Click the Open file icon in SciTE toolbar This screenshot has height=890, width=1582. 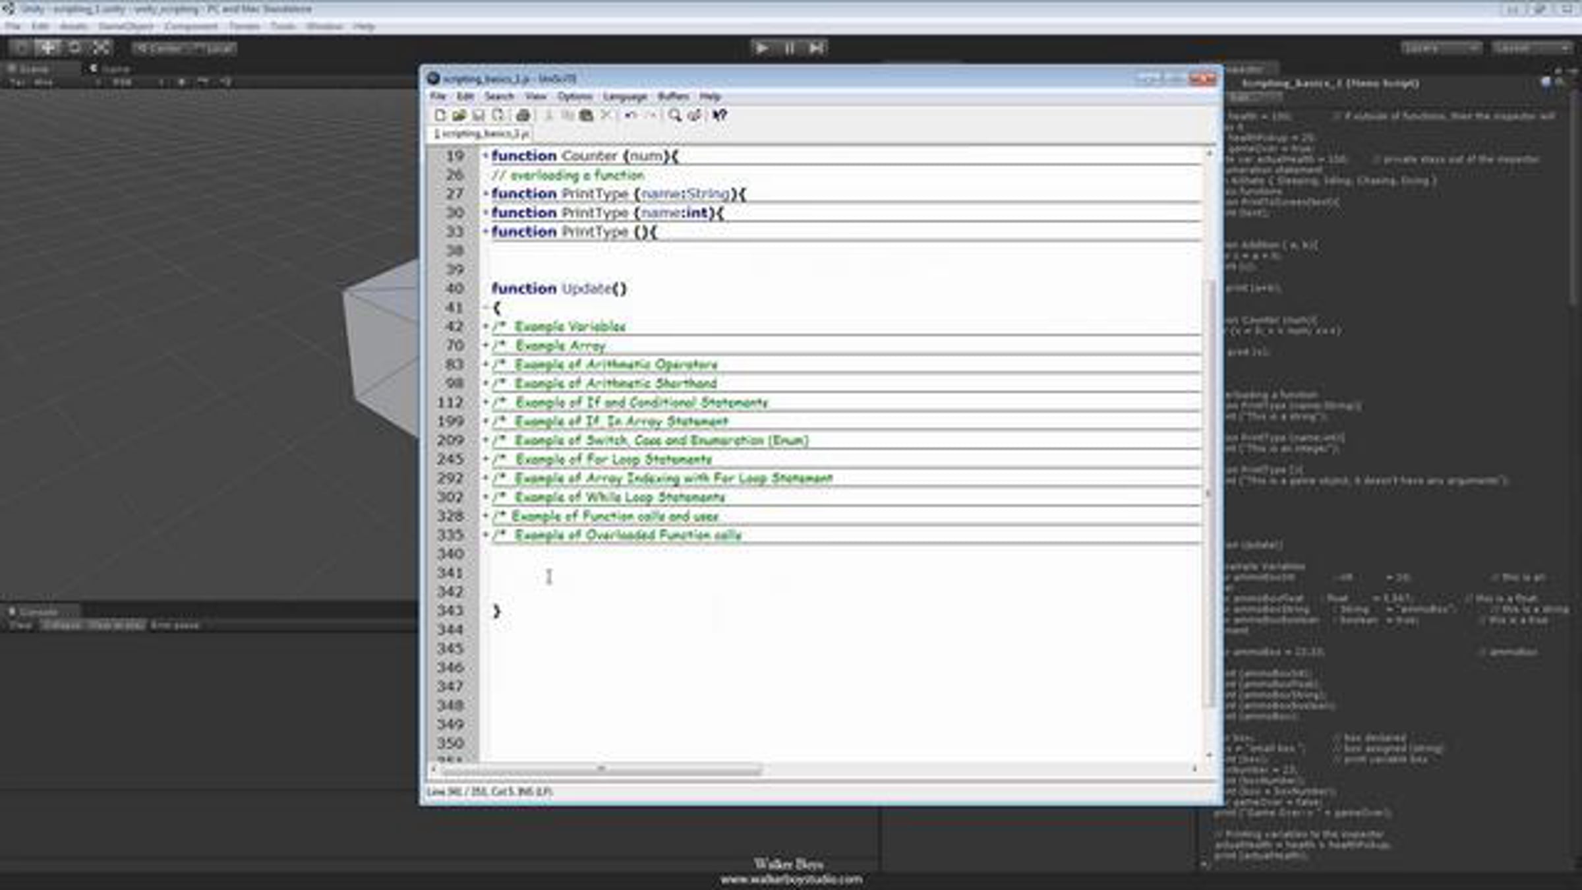coord(459,115)
